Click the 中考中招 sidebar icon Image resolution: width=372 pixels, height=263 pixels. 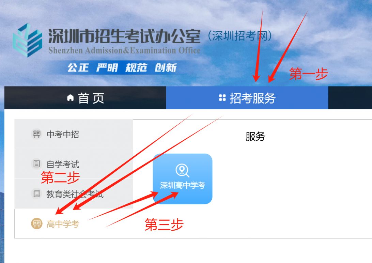click(36, 134)
